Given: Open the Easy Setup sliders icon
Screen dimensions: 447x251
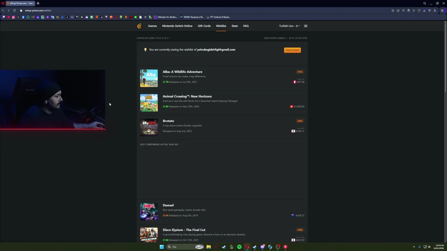Looking at the screenshot, I should pos(430,10).
